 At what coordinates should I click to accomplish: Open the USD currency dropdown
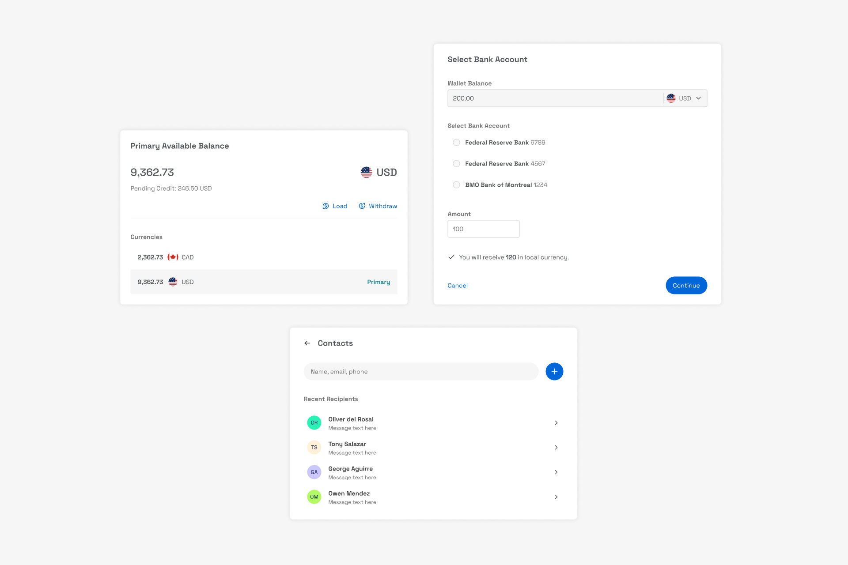pyautogui.click(x=685, y=98)
